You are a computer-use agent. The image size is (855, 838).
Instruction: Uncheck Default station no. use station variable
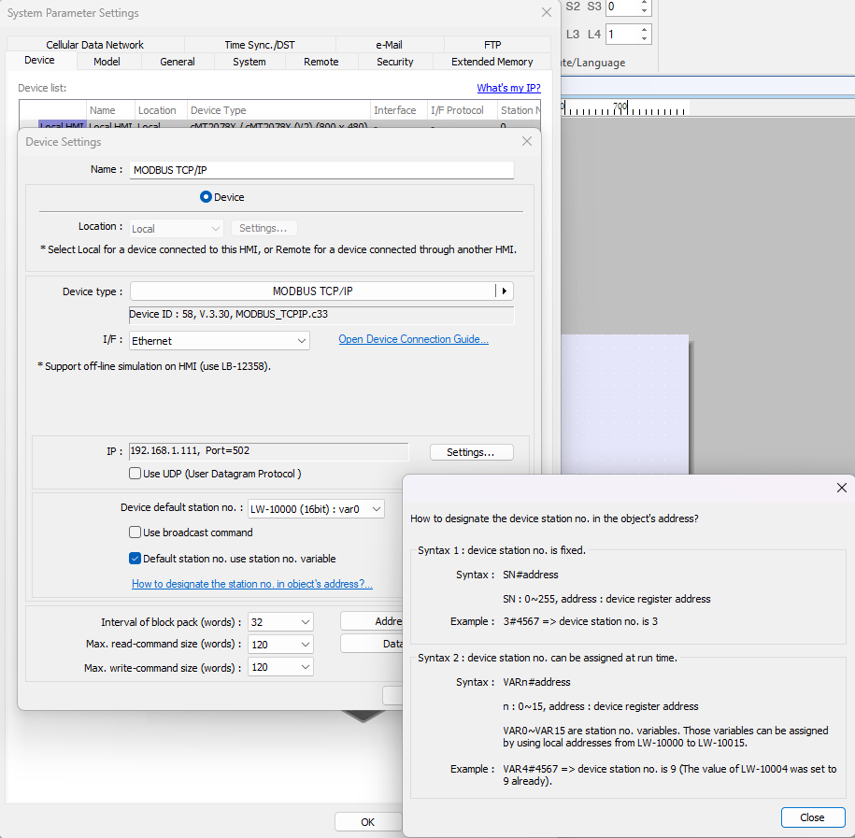pyautogui.click(x=135, y=559)
